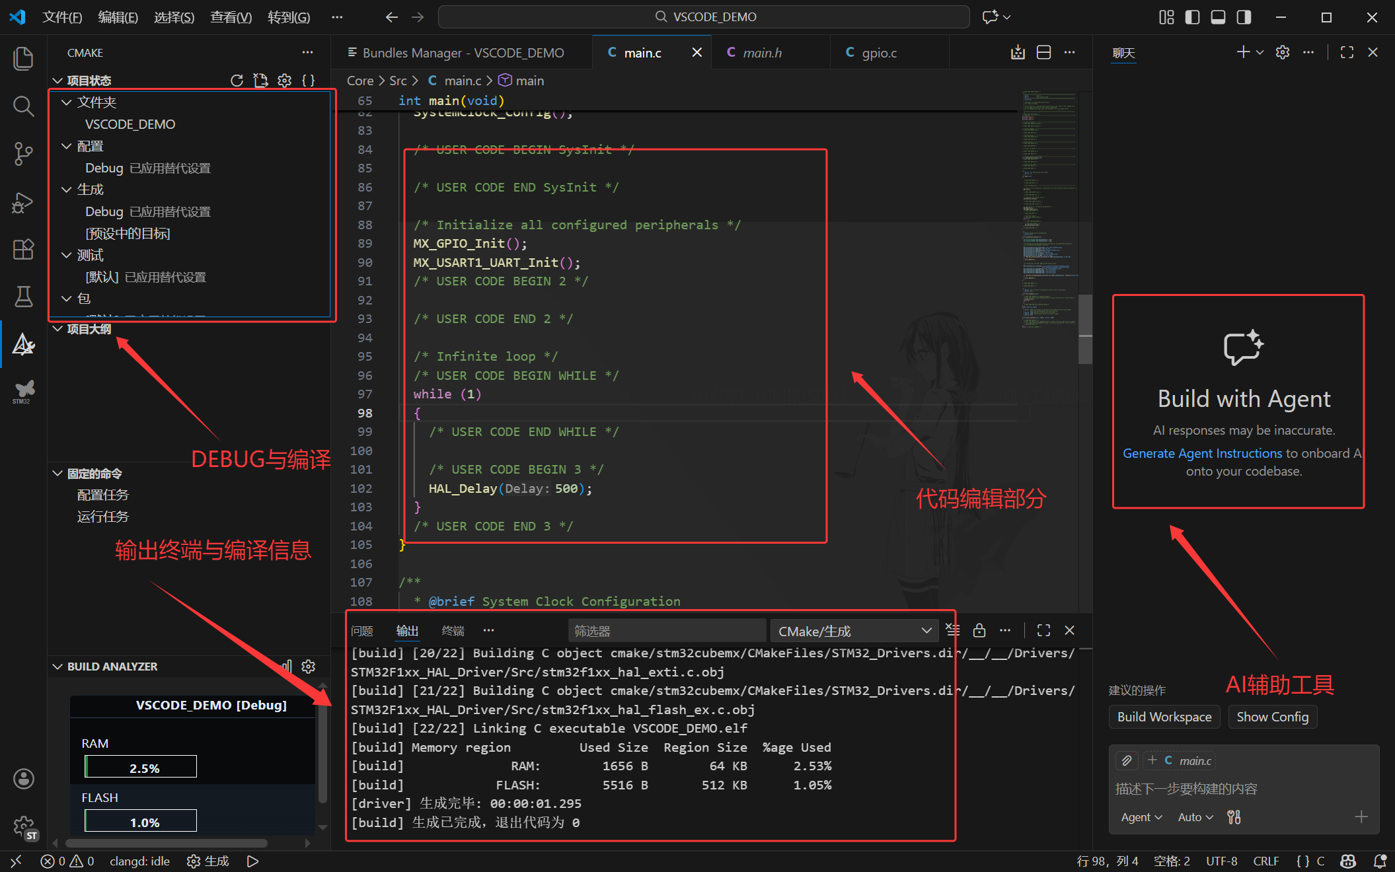
Task: Click the 筛选器 filter input field
Action: (666, 631)
